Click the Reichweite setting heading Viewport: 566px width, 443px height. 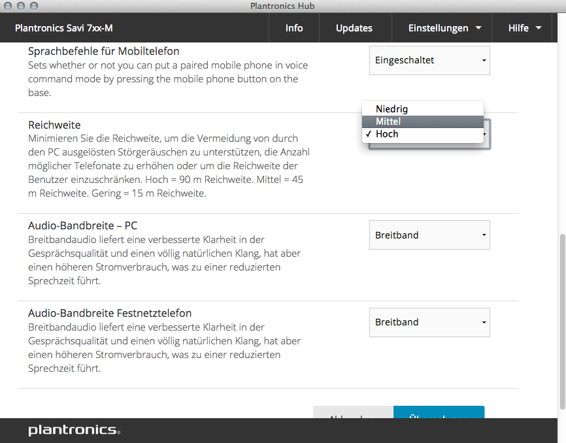54,125
